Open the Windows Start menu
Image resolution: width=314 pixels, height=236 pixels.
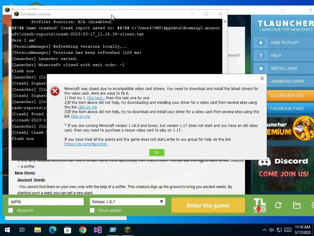point(7,230)
